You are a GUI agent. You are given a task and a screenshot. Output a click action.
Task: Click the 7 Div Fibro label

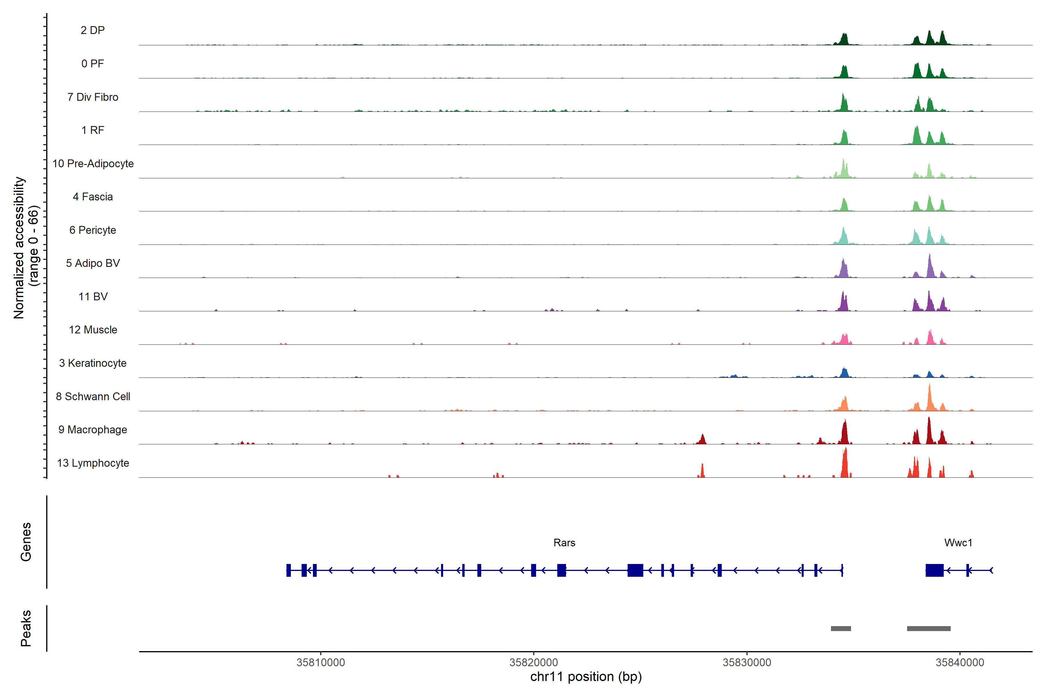92,97
